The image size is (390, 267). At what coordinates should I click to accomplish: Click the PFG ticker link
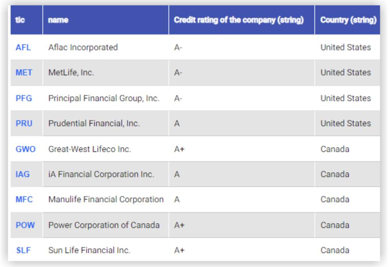coord(24,98)
